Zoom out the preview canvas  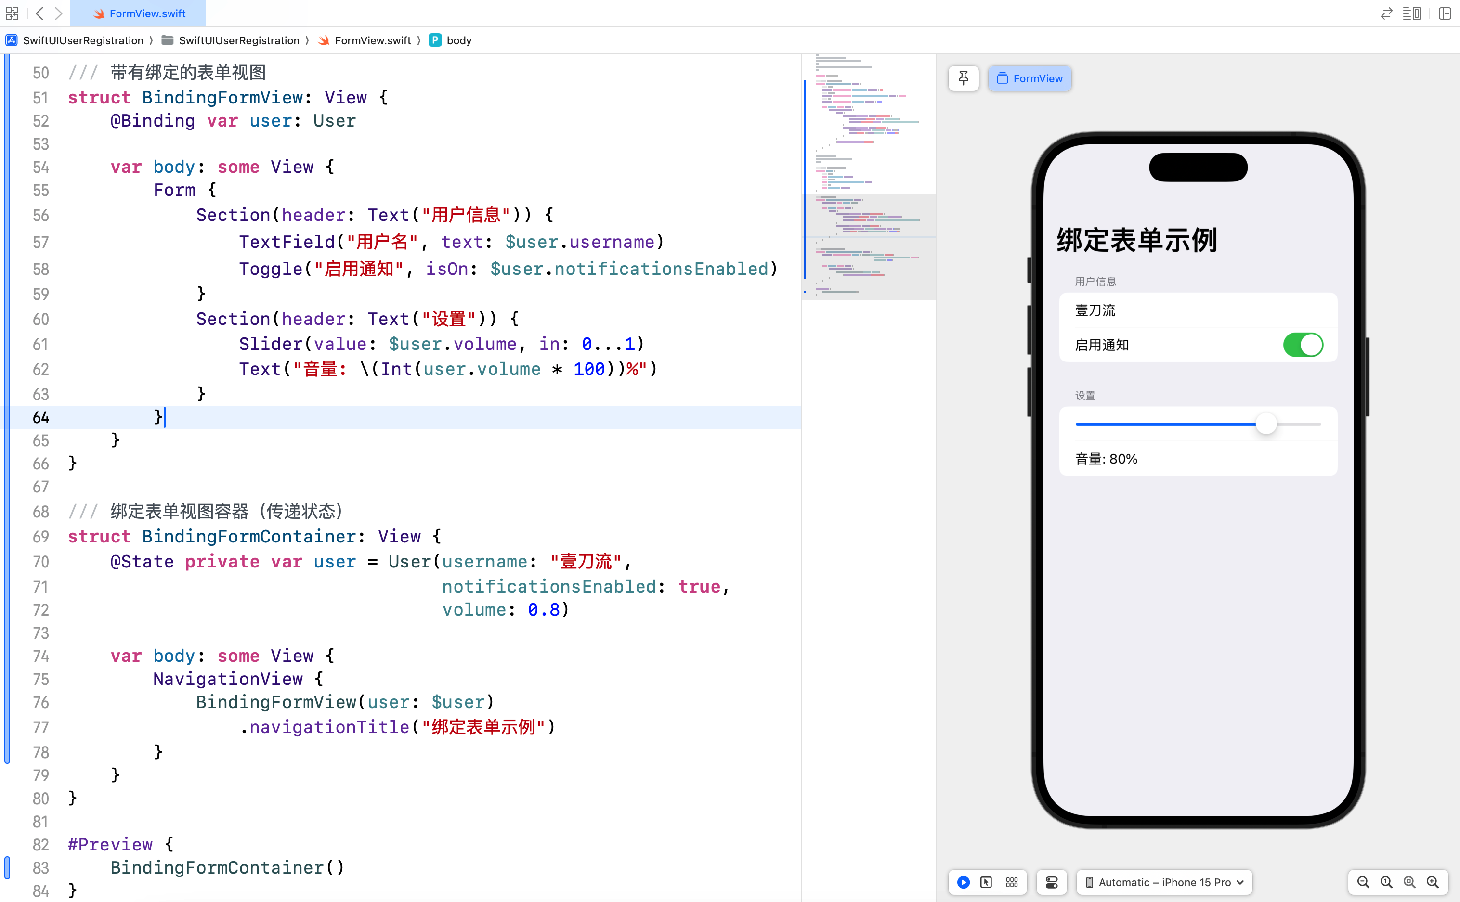point(1363,882)
